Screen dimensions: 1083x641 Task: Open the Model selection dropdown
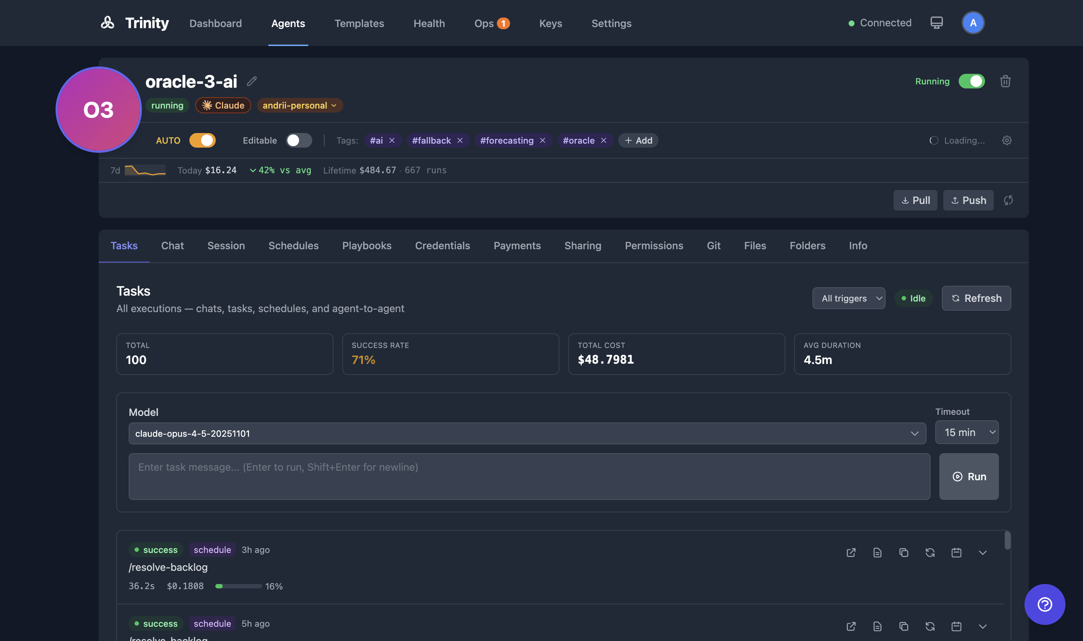coord(527,433)
